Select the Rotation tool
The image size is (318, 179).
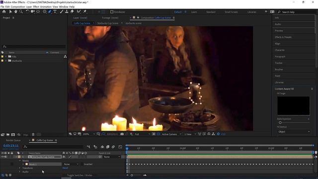[27, 12]
